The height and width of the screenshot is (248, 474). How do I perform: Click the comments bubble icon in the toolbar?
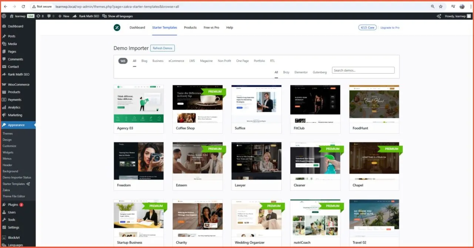49,16
